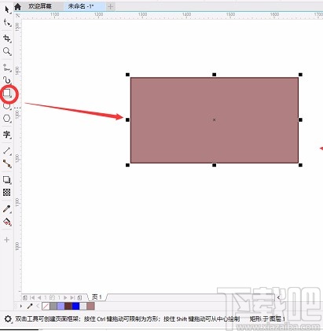Pick the dark brown palette swatch
The height and width of the screenshot is (331, 323).
tap(68, 306)
